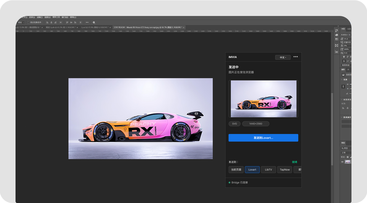Viewport: 367px width, 203px height.
Task: Open the 美国英语 language dropdown
Action: [346, 65]
